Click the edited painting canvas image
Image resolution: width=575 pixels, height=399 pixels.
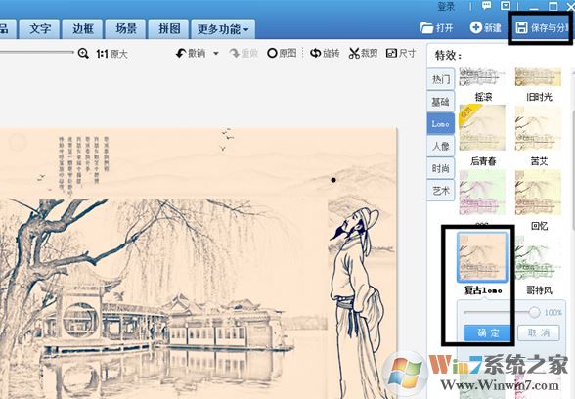click(x=198, y=263)
